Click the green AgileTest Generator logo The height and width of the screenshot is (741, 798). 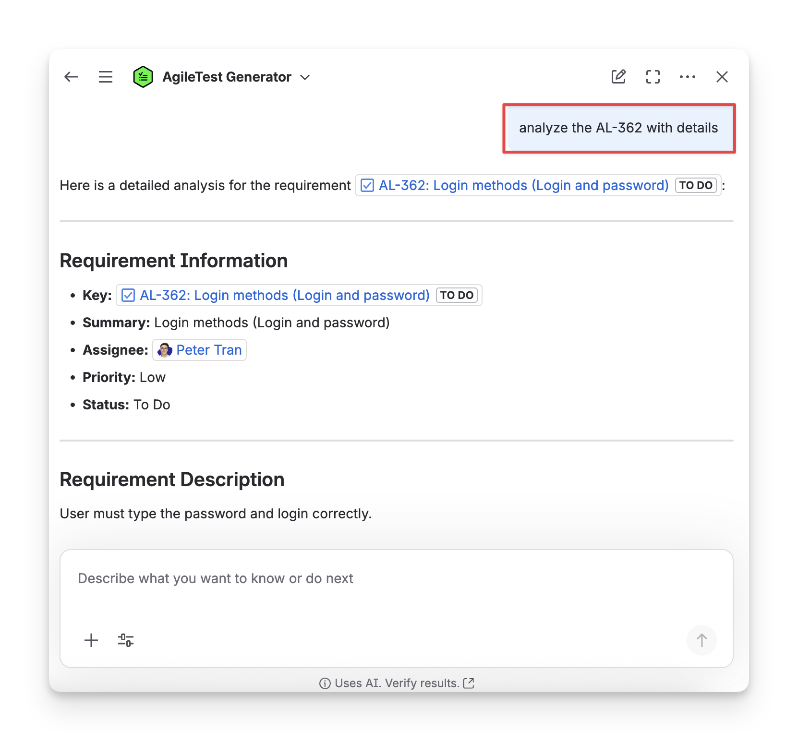tap(143, 77)
